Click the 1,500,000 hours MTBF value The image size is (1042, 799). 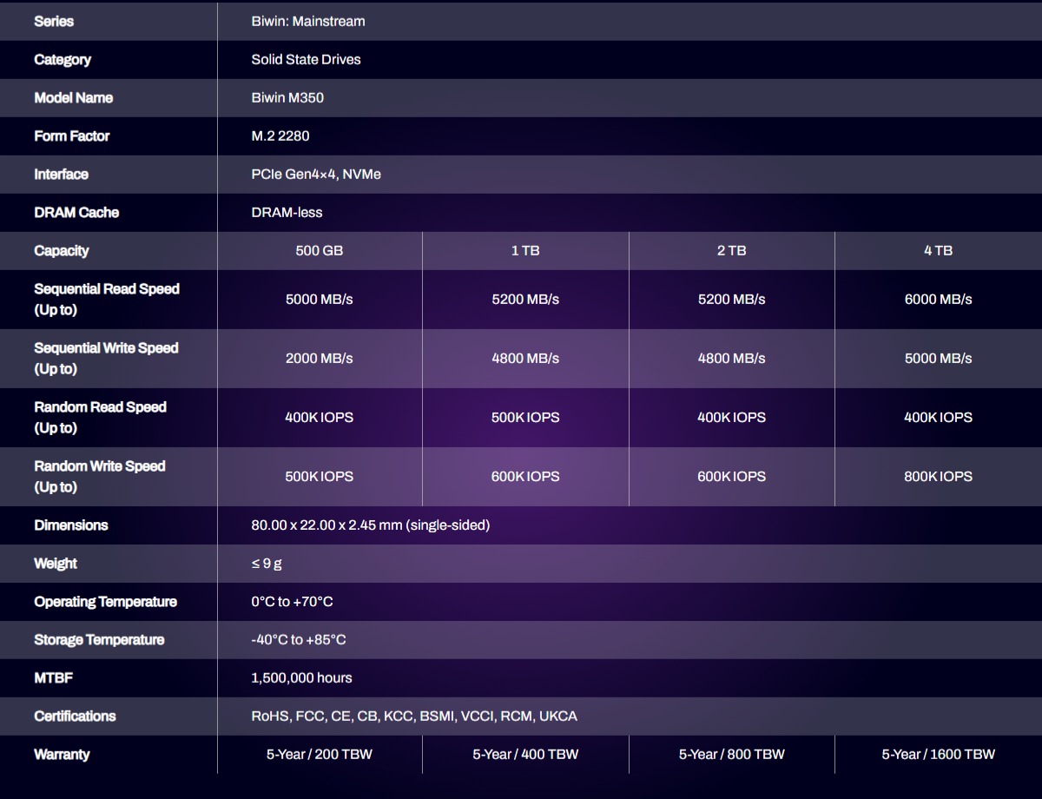pos(301,678)
